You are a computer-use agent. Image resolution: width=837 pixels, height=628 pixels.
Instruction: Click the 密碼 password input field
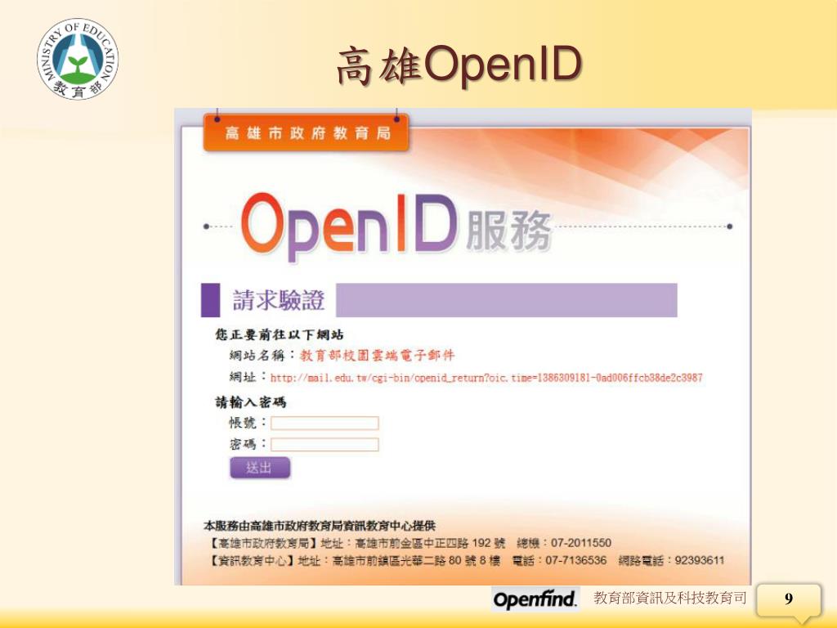coord(325,444)
